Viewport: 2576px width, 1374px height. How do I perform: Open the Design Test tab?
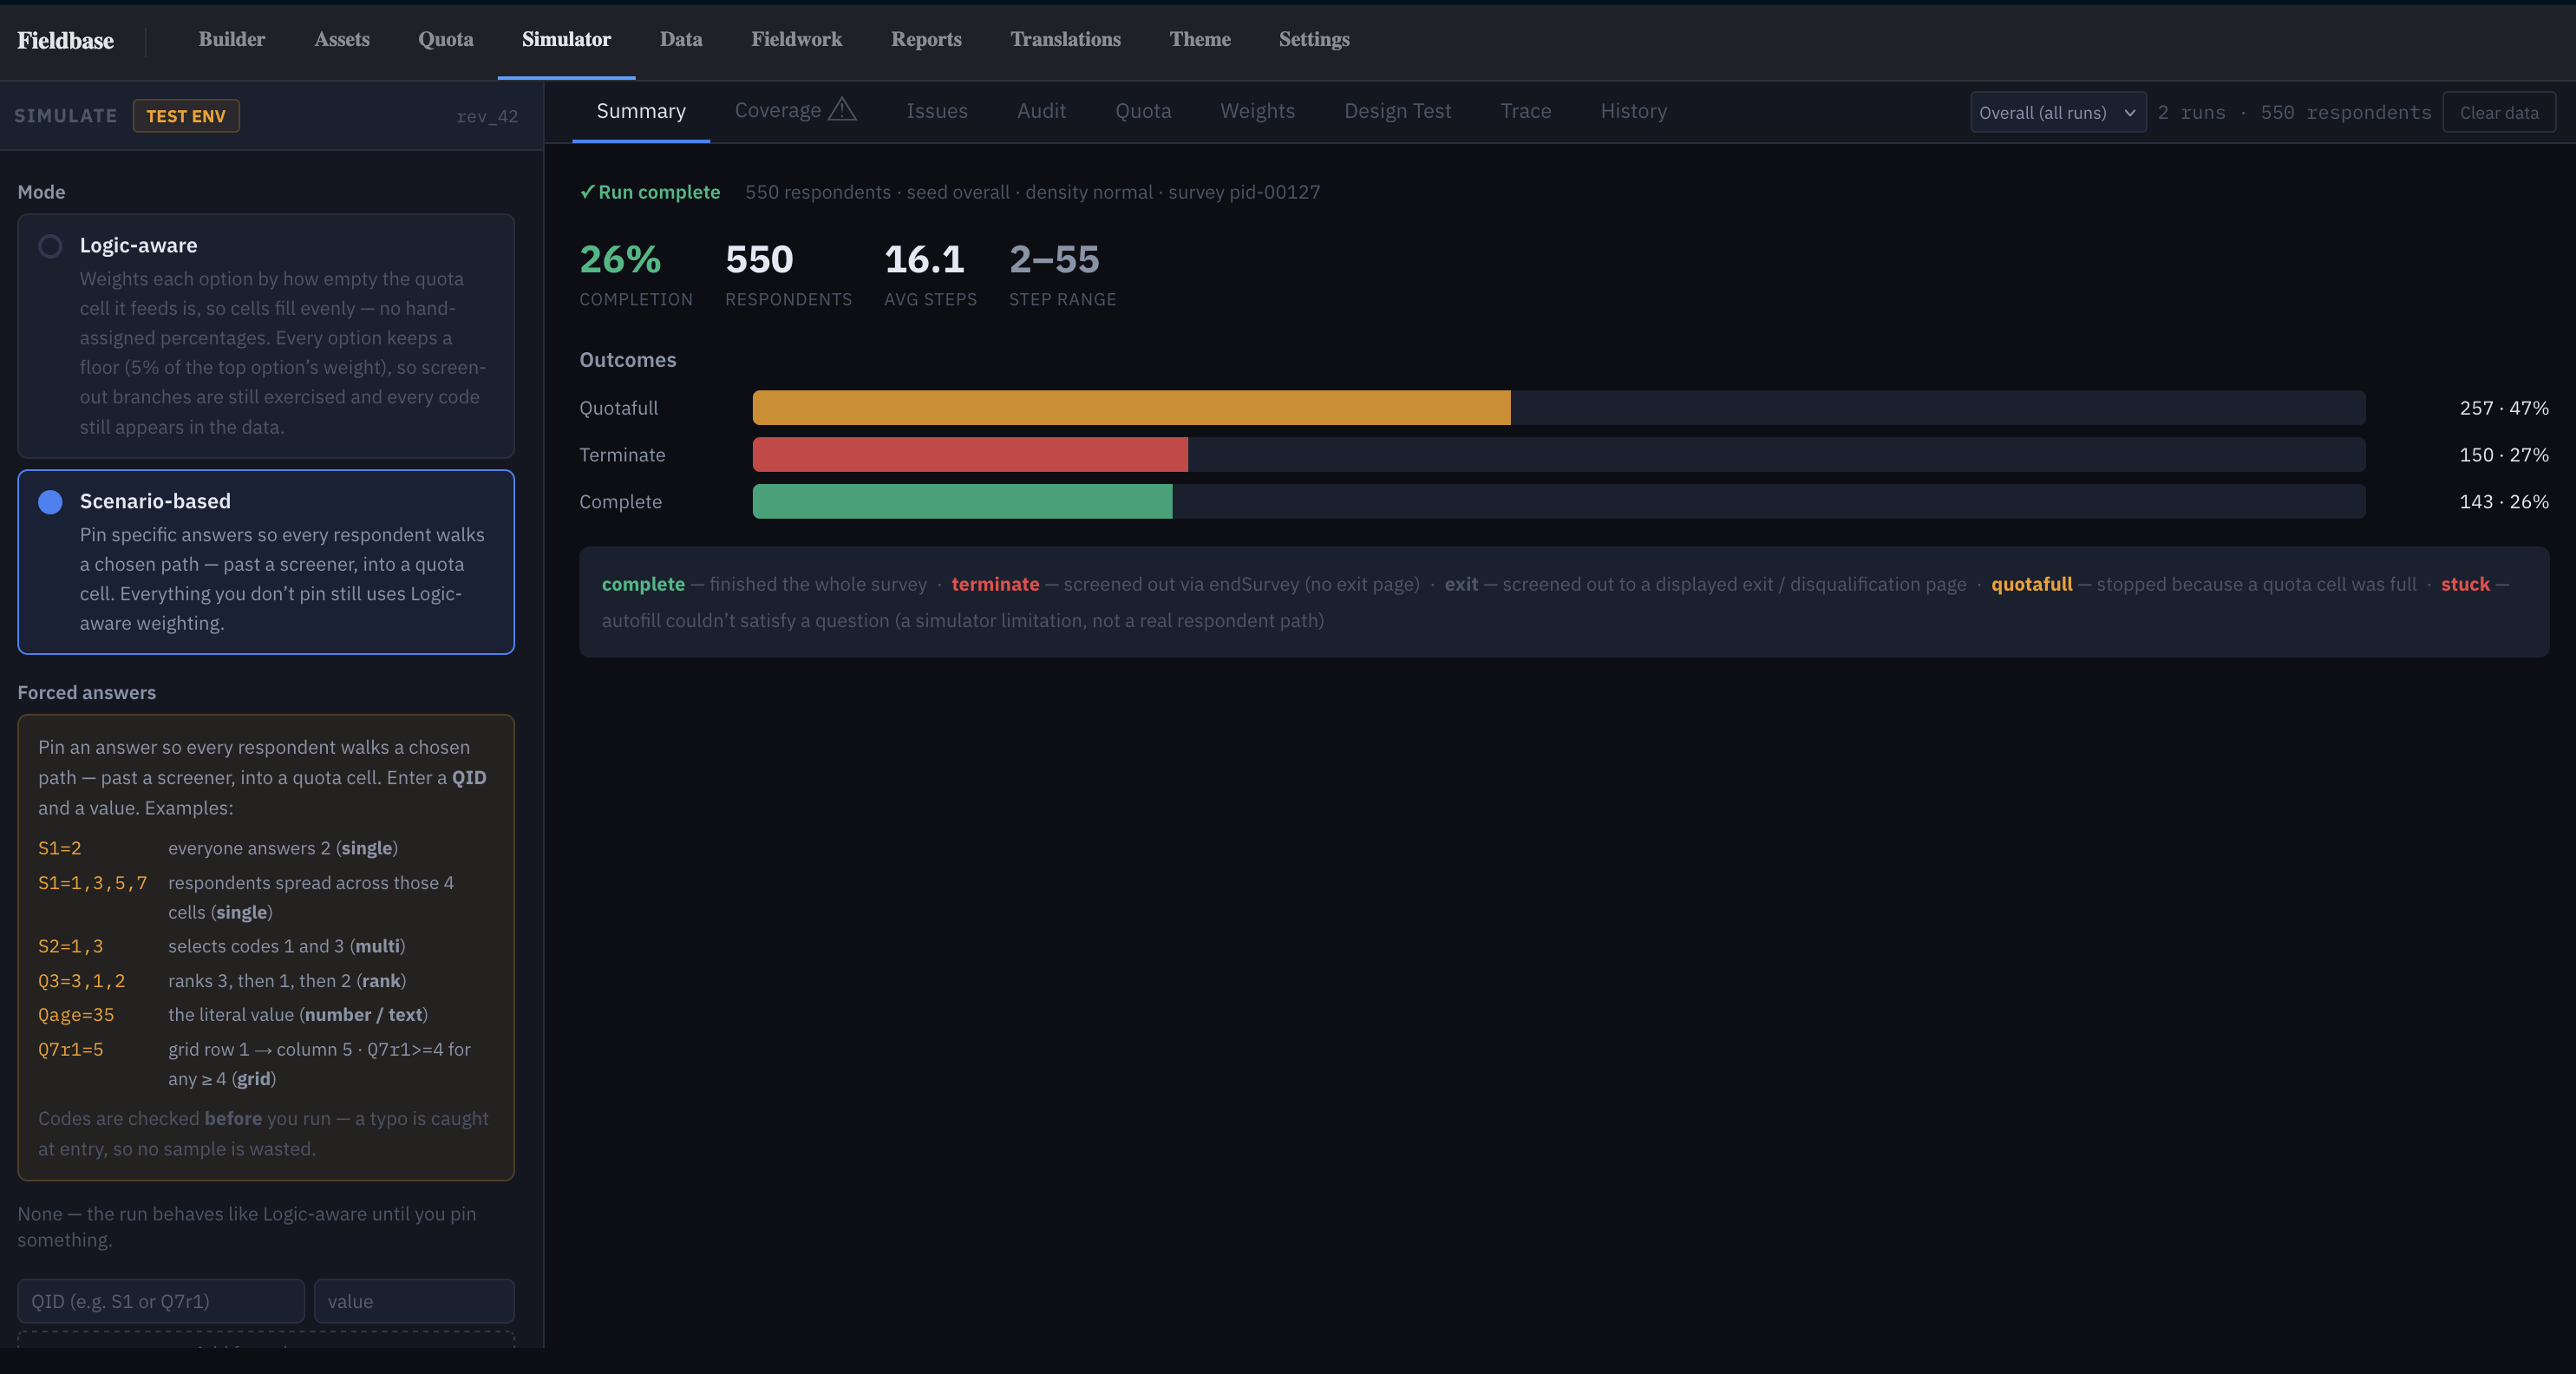point(1397,111)
